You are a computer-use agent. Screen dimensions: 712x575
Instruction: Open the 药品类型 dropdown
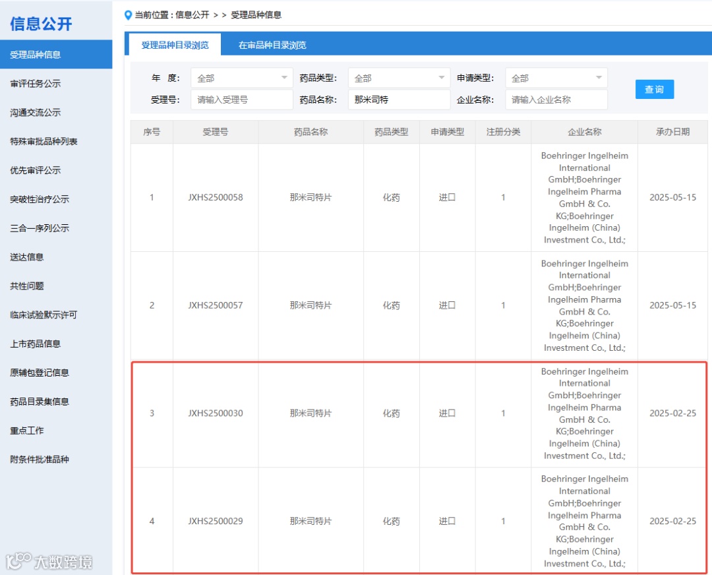click(399, 78)
